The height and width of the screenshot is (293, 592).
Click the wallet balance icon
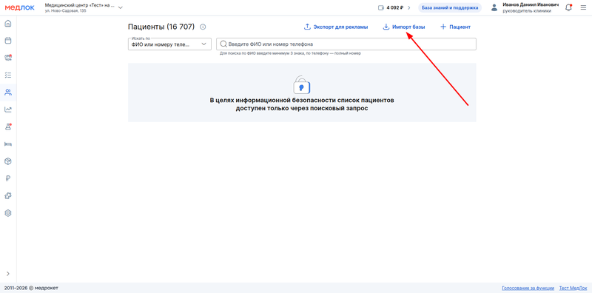click(381, 7)
